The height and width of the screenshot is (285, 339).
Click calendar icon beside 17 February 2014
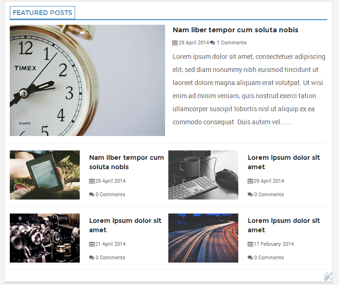pyautogui.click(x=250, y=244)
